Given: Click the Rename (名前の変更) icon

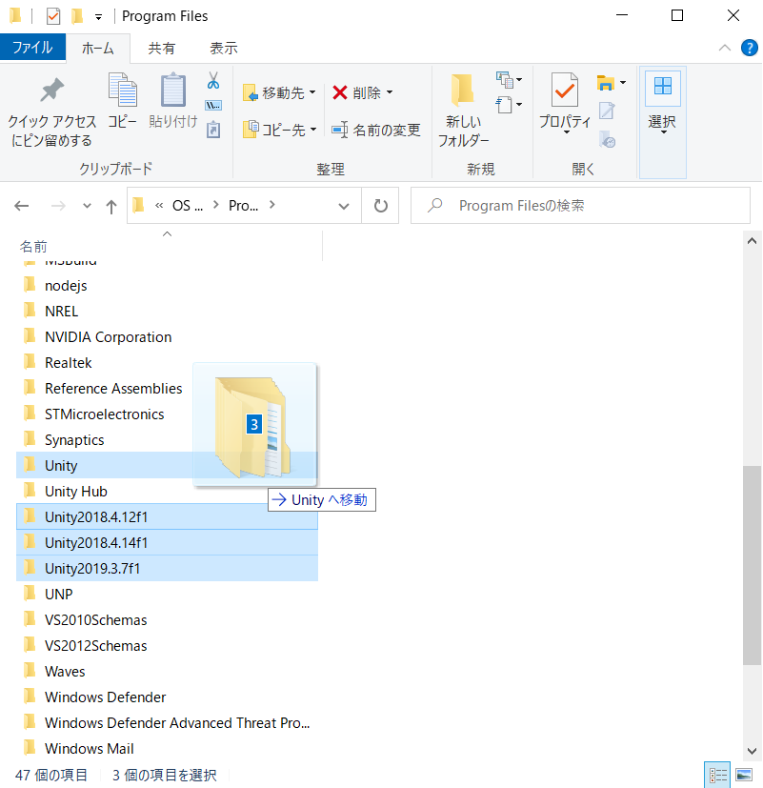Looking at the screenshot, I should [x=340, y=131].
